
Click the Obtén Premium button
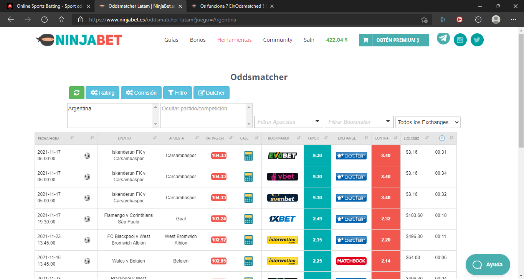click(x=394, y=40)
